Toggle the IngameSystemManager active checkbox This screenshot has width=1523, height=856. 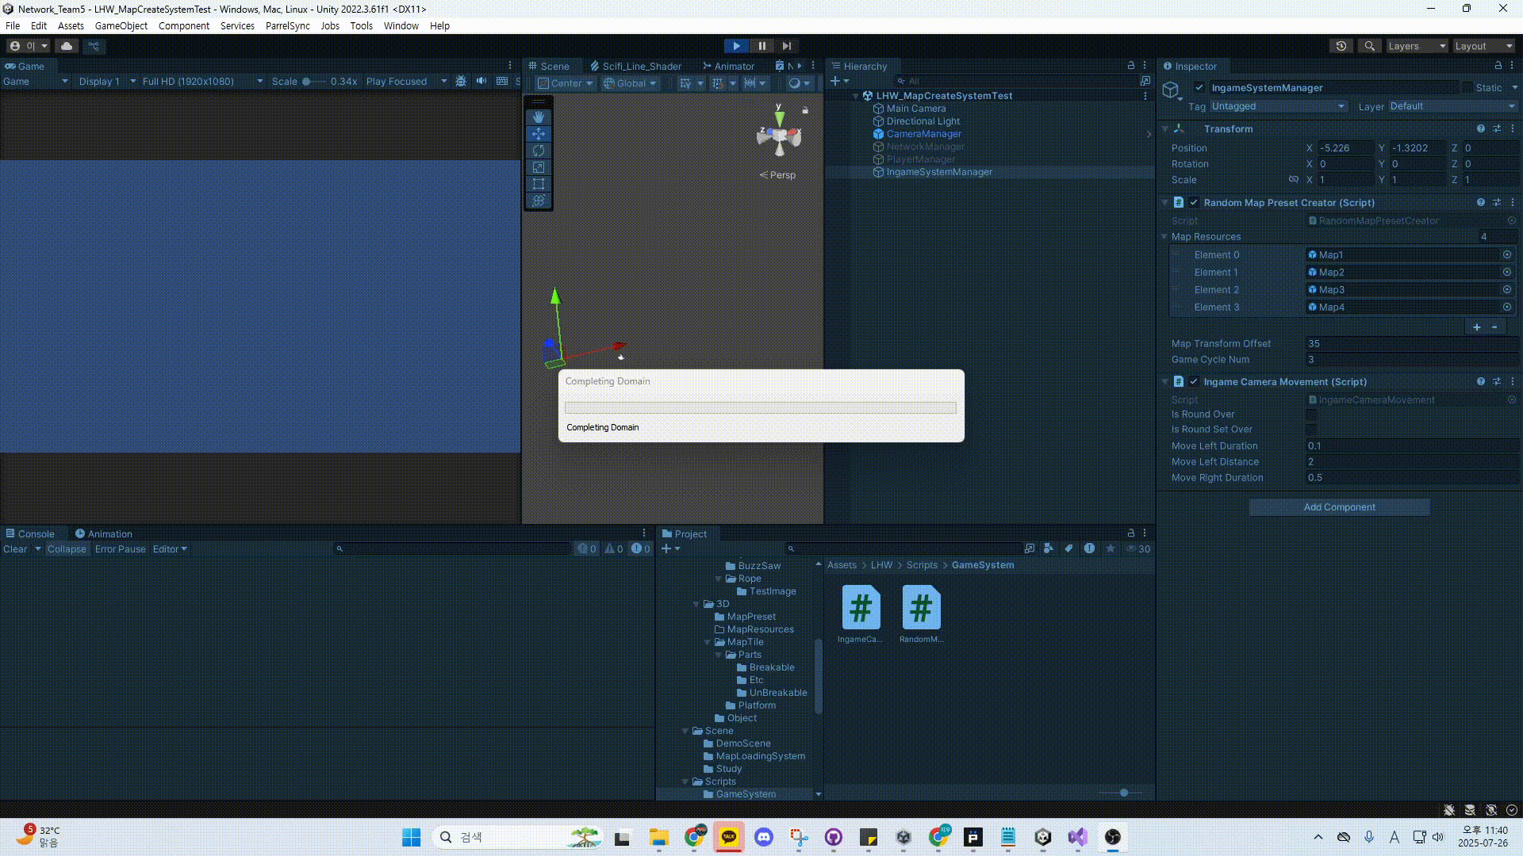[1199, 88]
